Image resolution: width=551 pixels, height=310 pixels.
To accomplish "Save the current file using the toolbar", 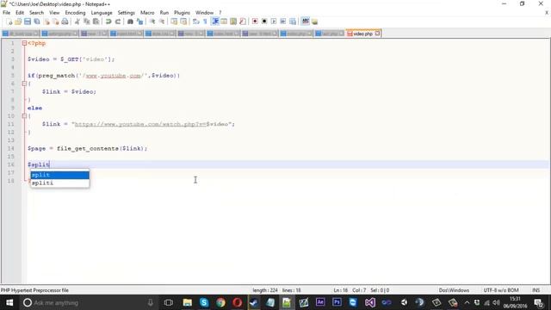I will click(28, 22).
